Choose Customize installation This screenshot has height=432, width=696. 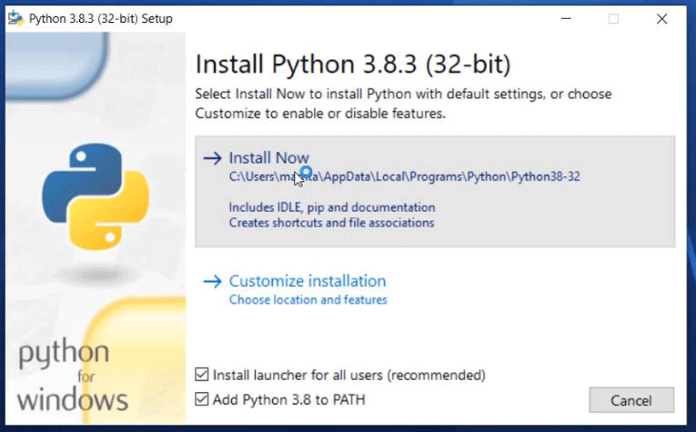pyautogui.click(x=308, y=281)
